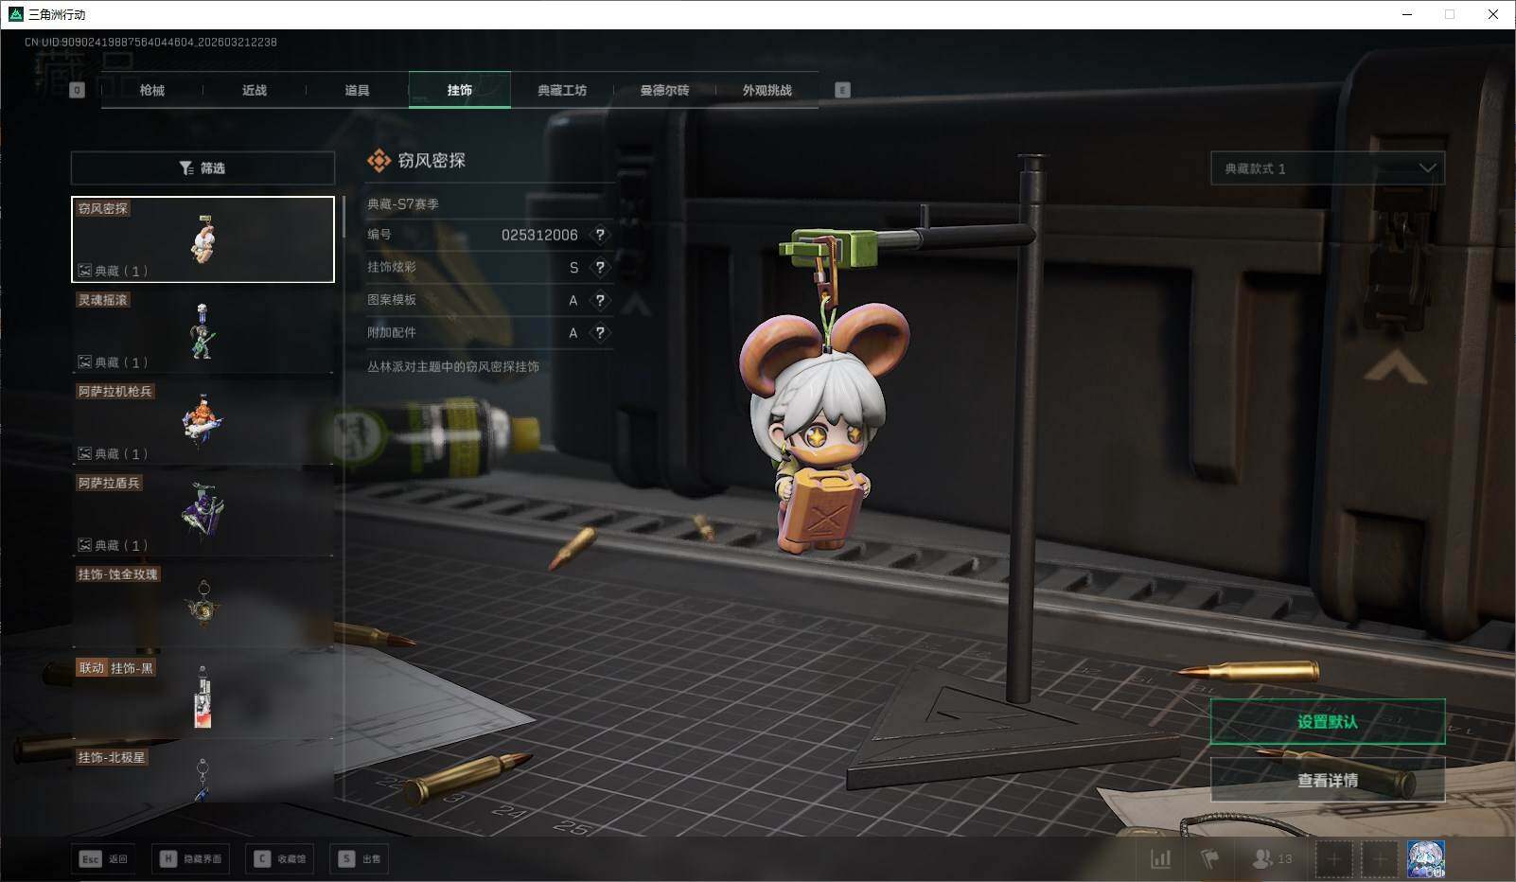Select the 阿萨拉盾兵 charm in list
Image resolution: width=1516 pixels, height=882 pixels.
click(x=203, y=513)
